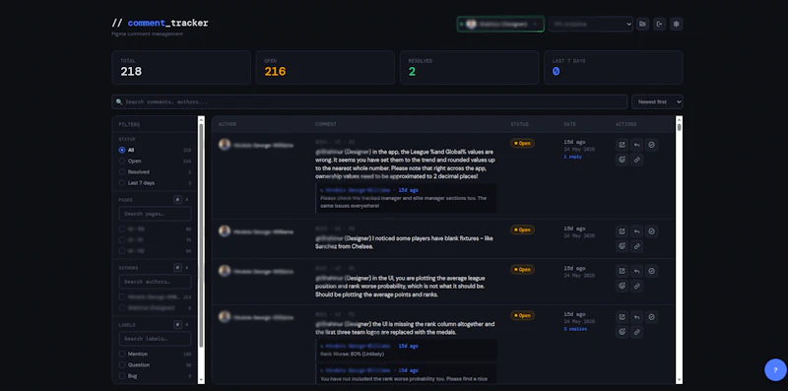This screenshot has height=391, width=788.
Task: Open missing rank column comment externally
Action: pyautogui.click(x=622, y=317)
